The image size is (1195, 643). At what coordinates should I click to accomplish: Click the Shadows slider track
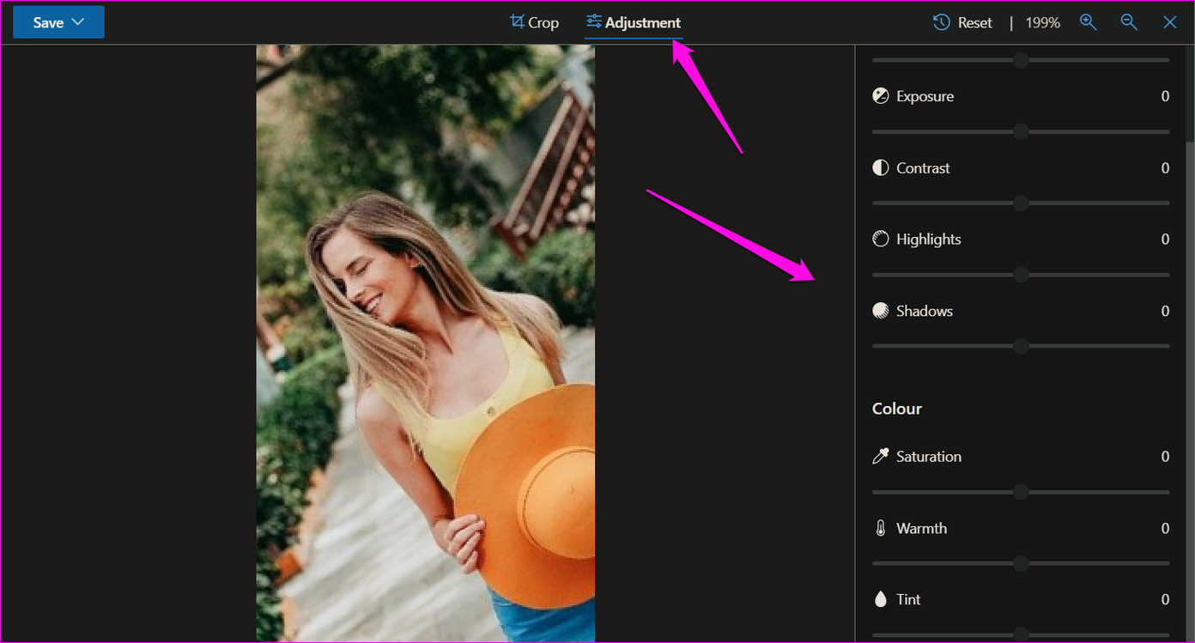pos(1021,346)
